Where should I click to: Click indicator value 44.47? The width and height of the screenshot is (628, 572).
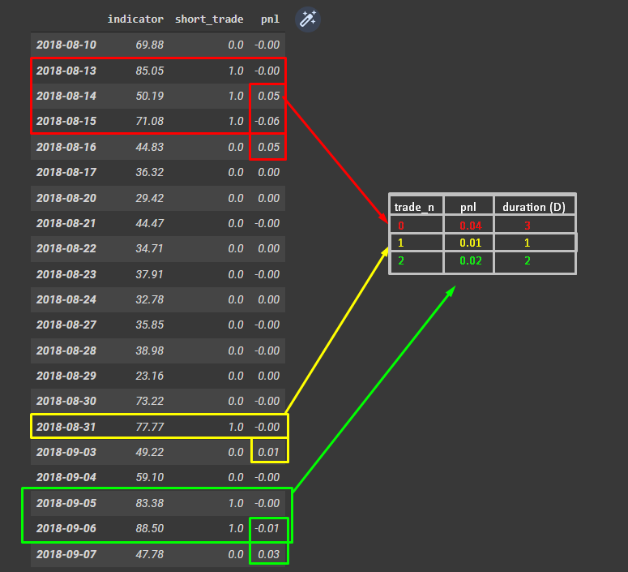tap(150, 223)
